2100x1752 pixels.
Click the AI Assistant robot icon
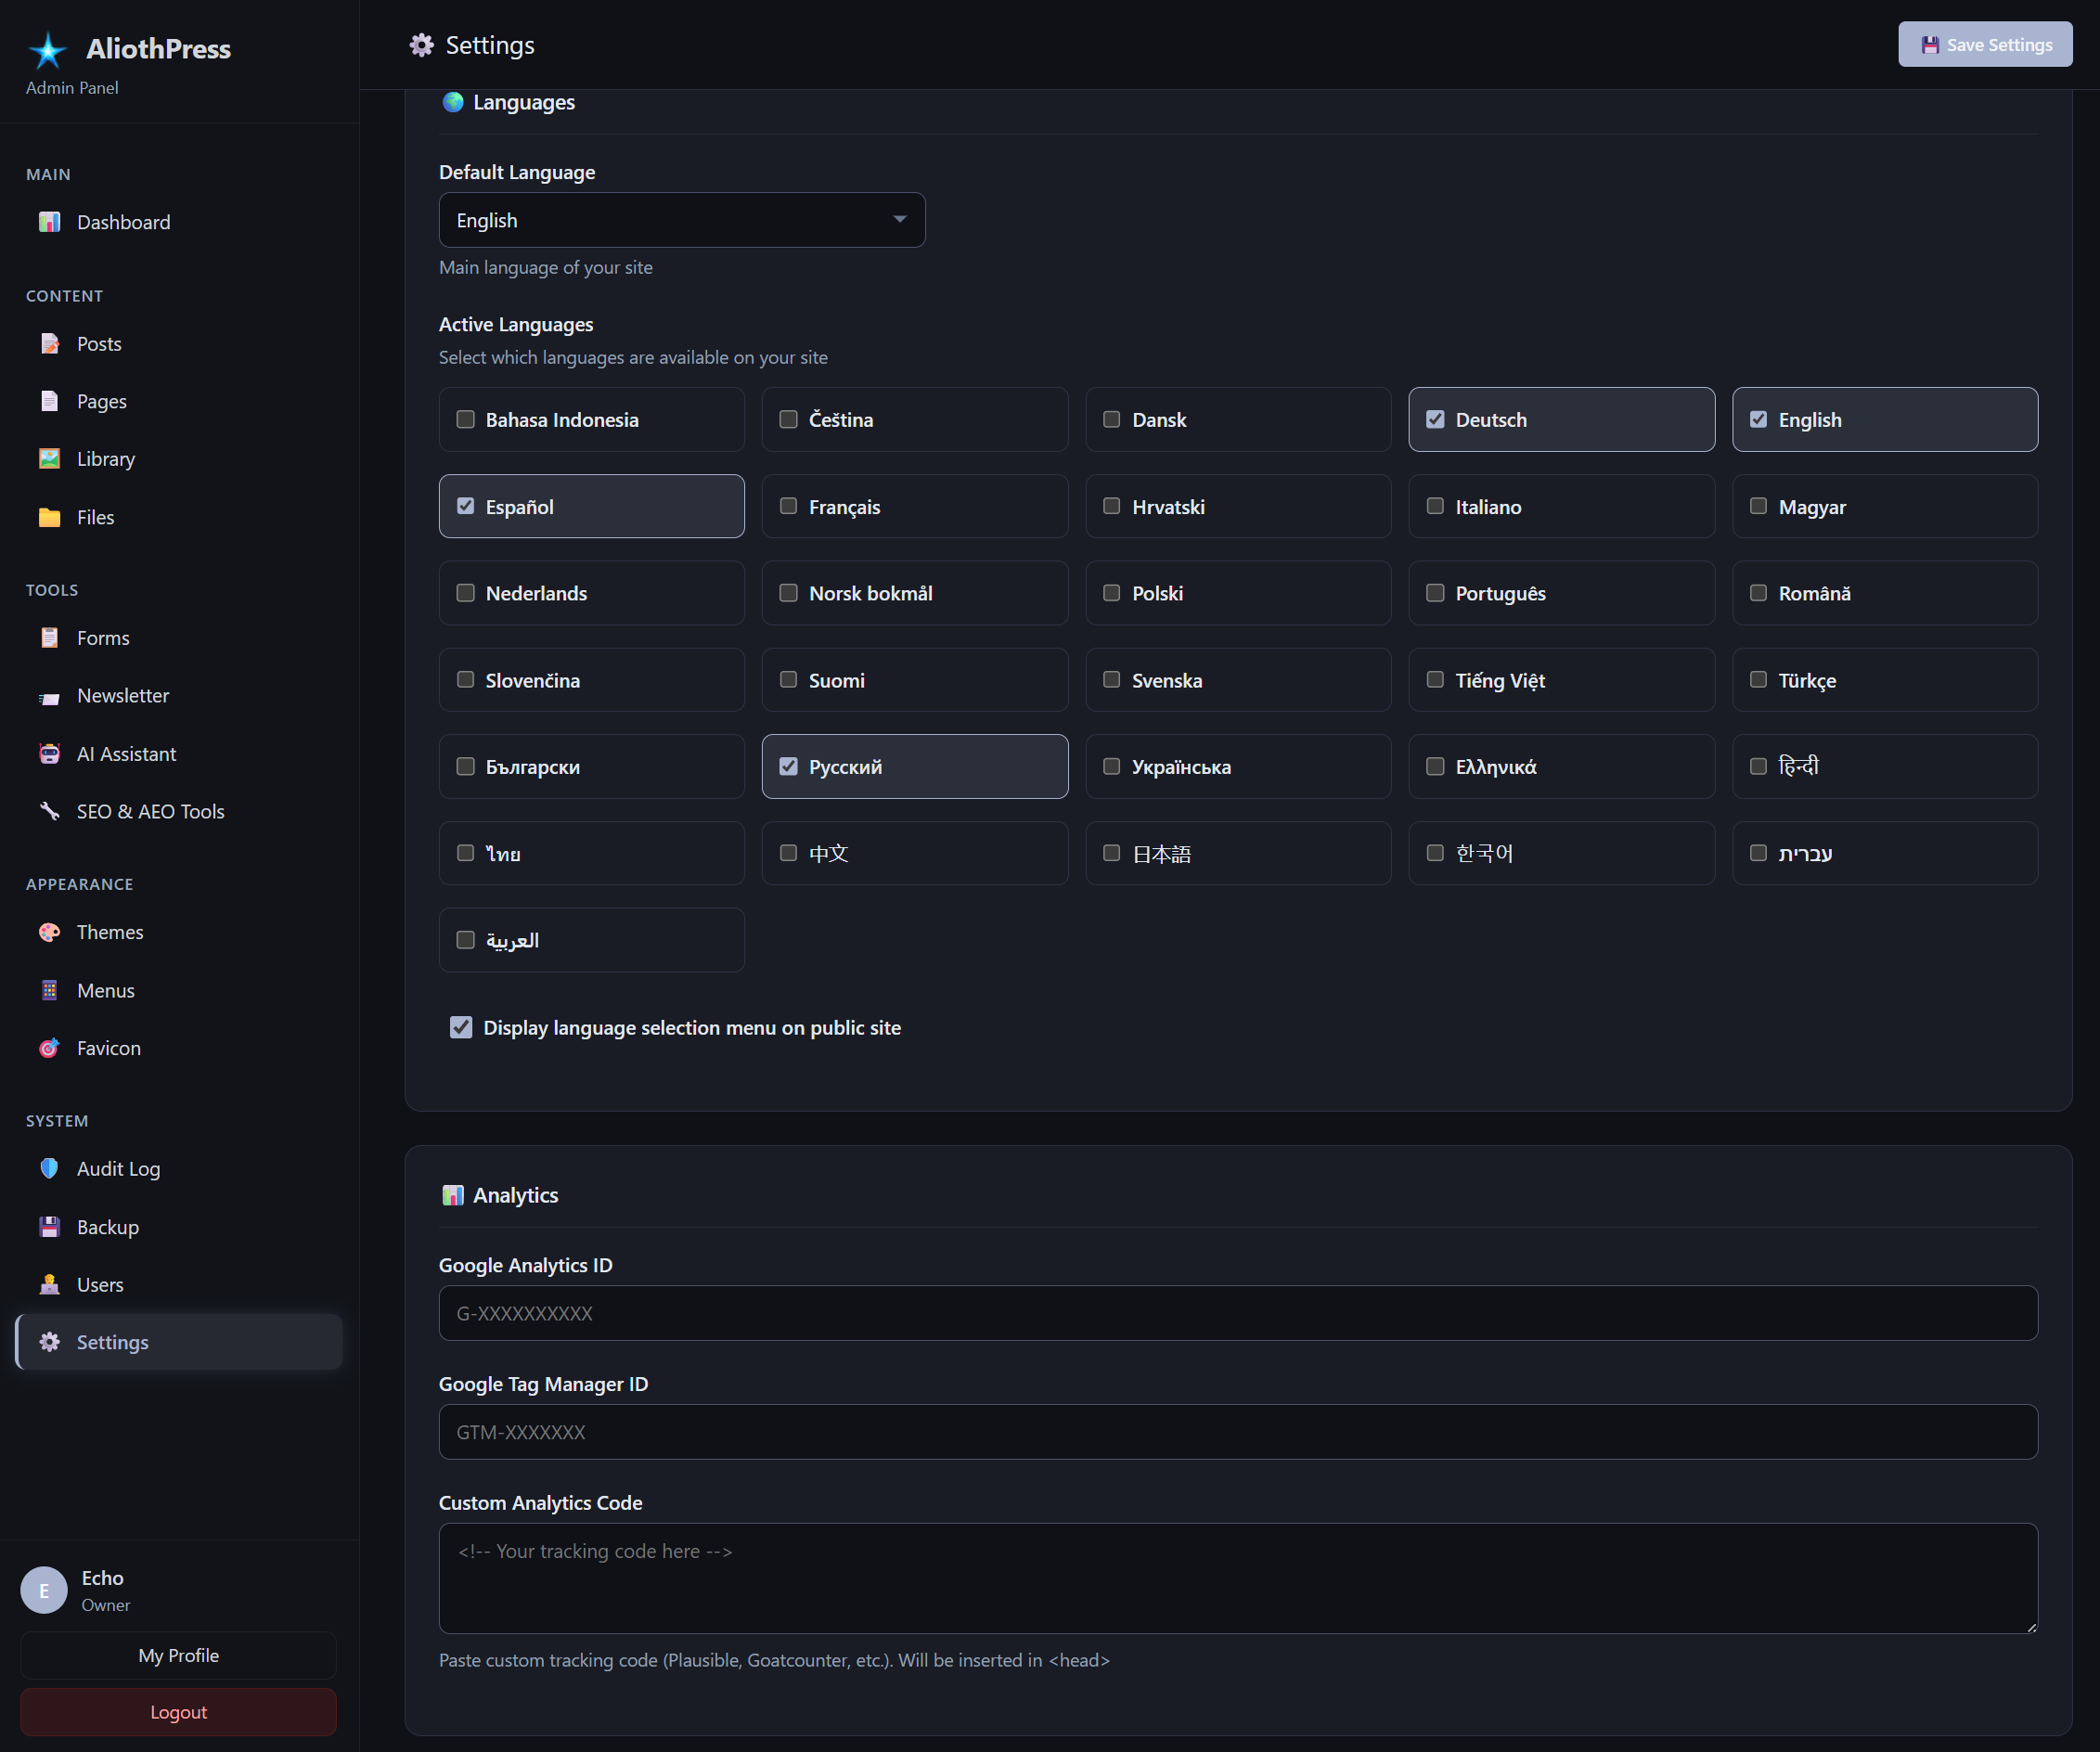(x=49, y=754)
